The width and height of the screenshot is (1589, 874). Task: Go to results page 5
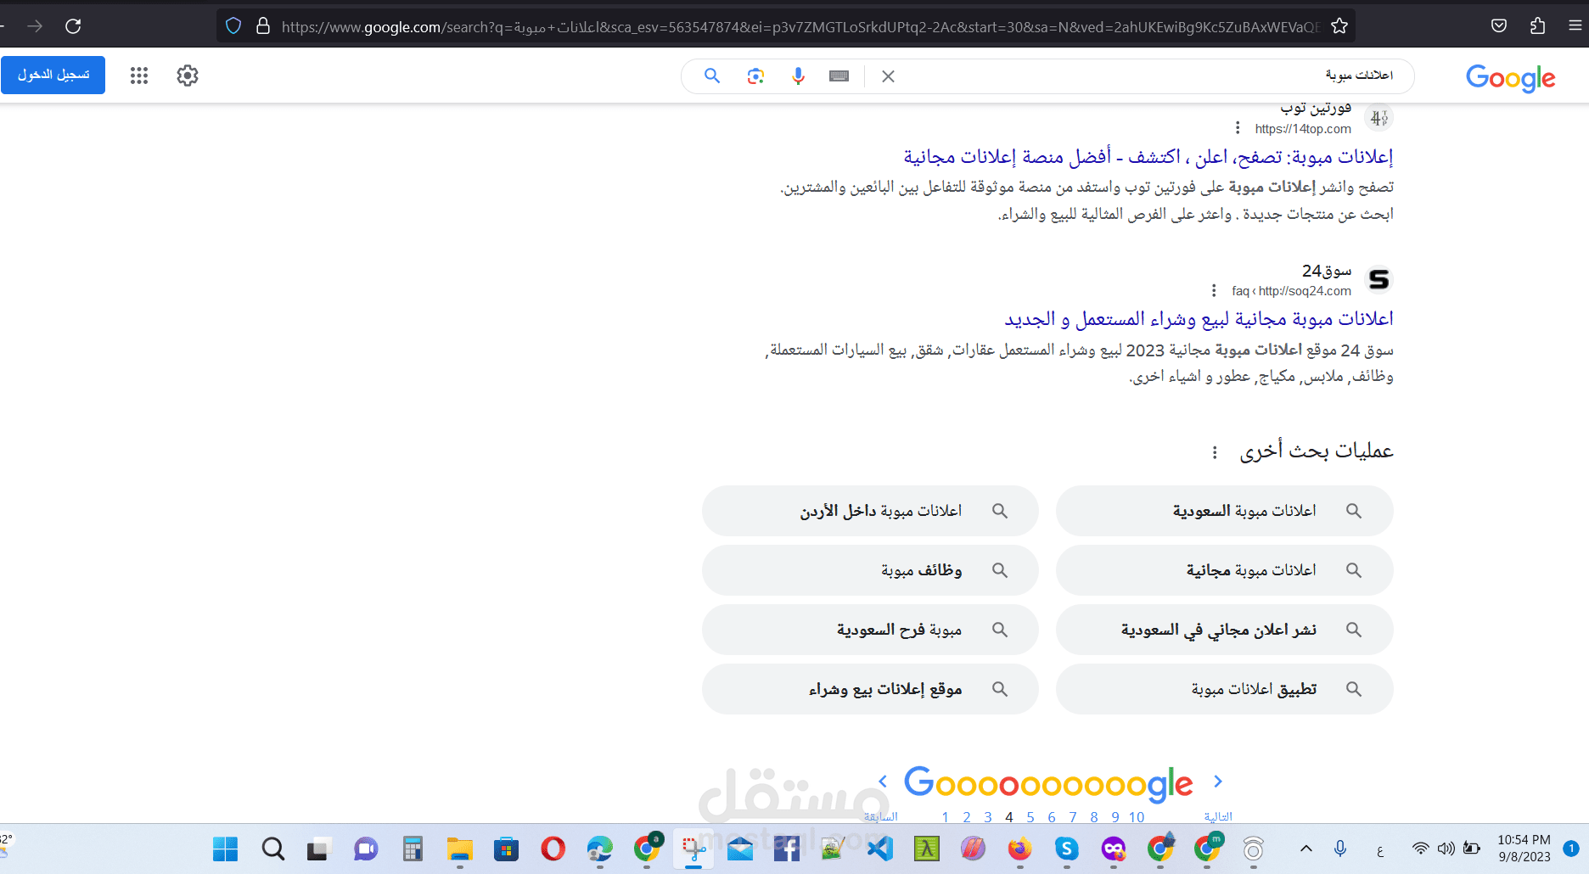pyautogui.click(x=1030, y=817)
